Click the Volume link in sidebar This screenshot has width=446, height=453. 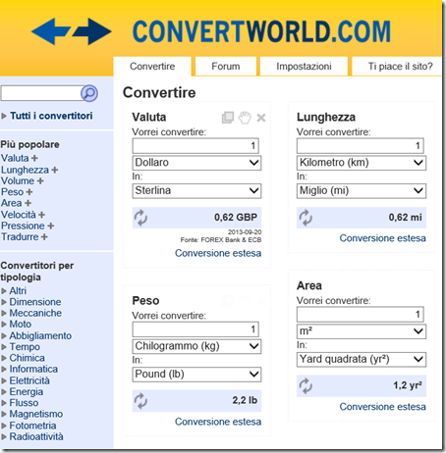18,181
